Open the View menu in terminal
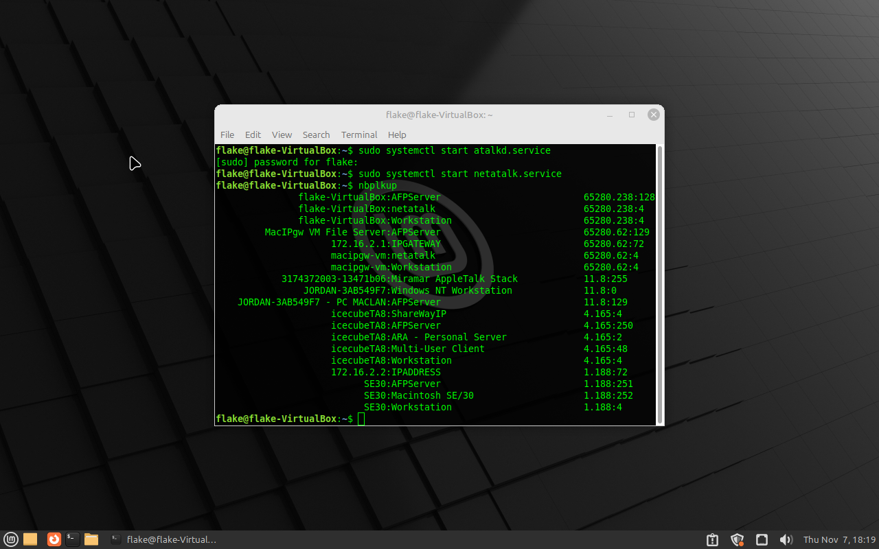 coord(282,135)
